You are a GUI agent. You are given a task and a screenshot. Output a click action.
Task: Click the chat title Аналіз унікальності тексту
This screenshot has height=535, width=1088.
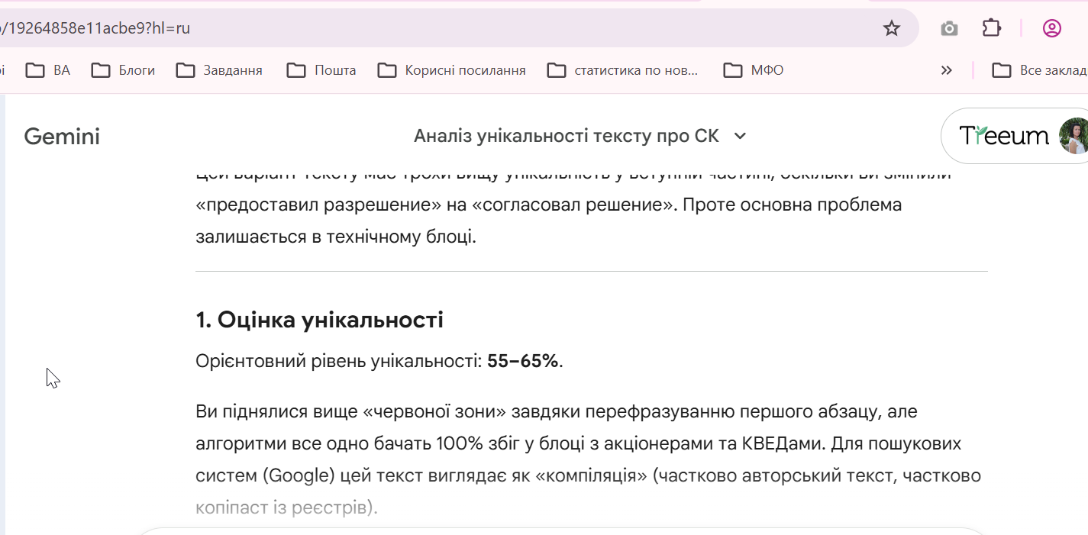point(566,136)
